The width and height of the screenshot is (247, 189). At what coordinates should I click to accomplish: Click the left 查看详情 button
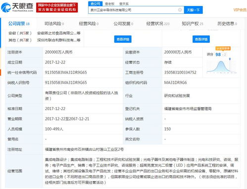tap(123, 39)
